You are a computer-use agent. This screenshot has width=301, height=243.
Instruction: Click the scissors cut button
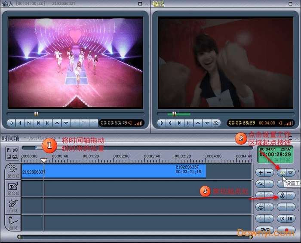pos(282,195)
